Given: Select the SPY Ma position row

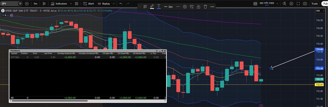Looking at the screenshot, I should pyautogui.click(x=87, y=57).
